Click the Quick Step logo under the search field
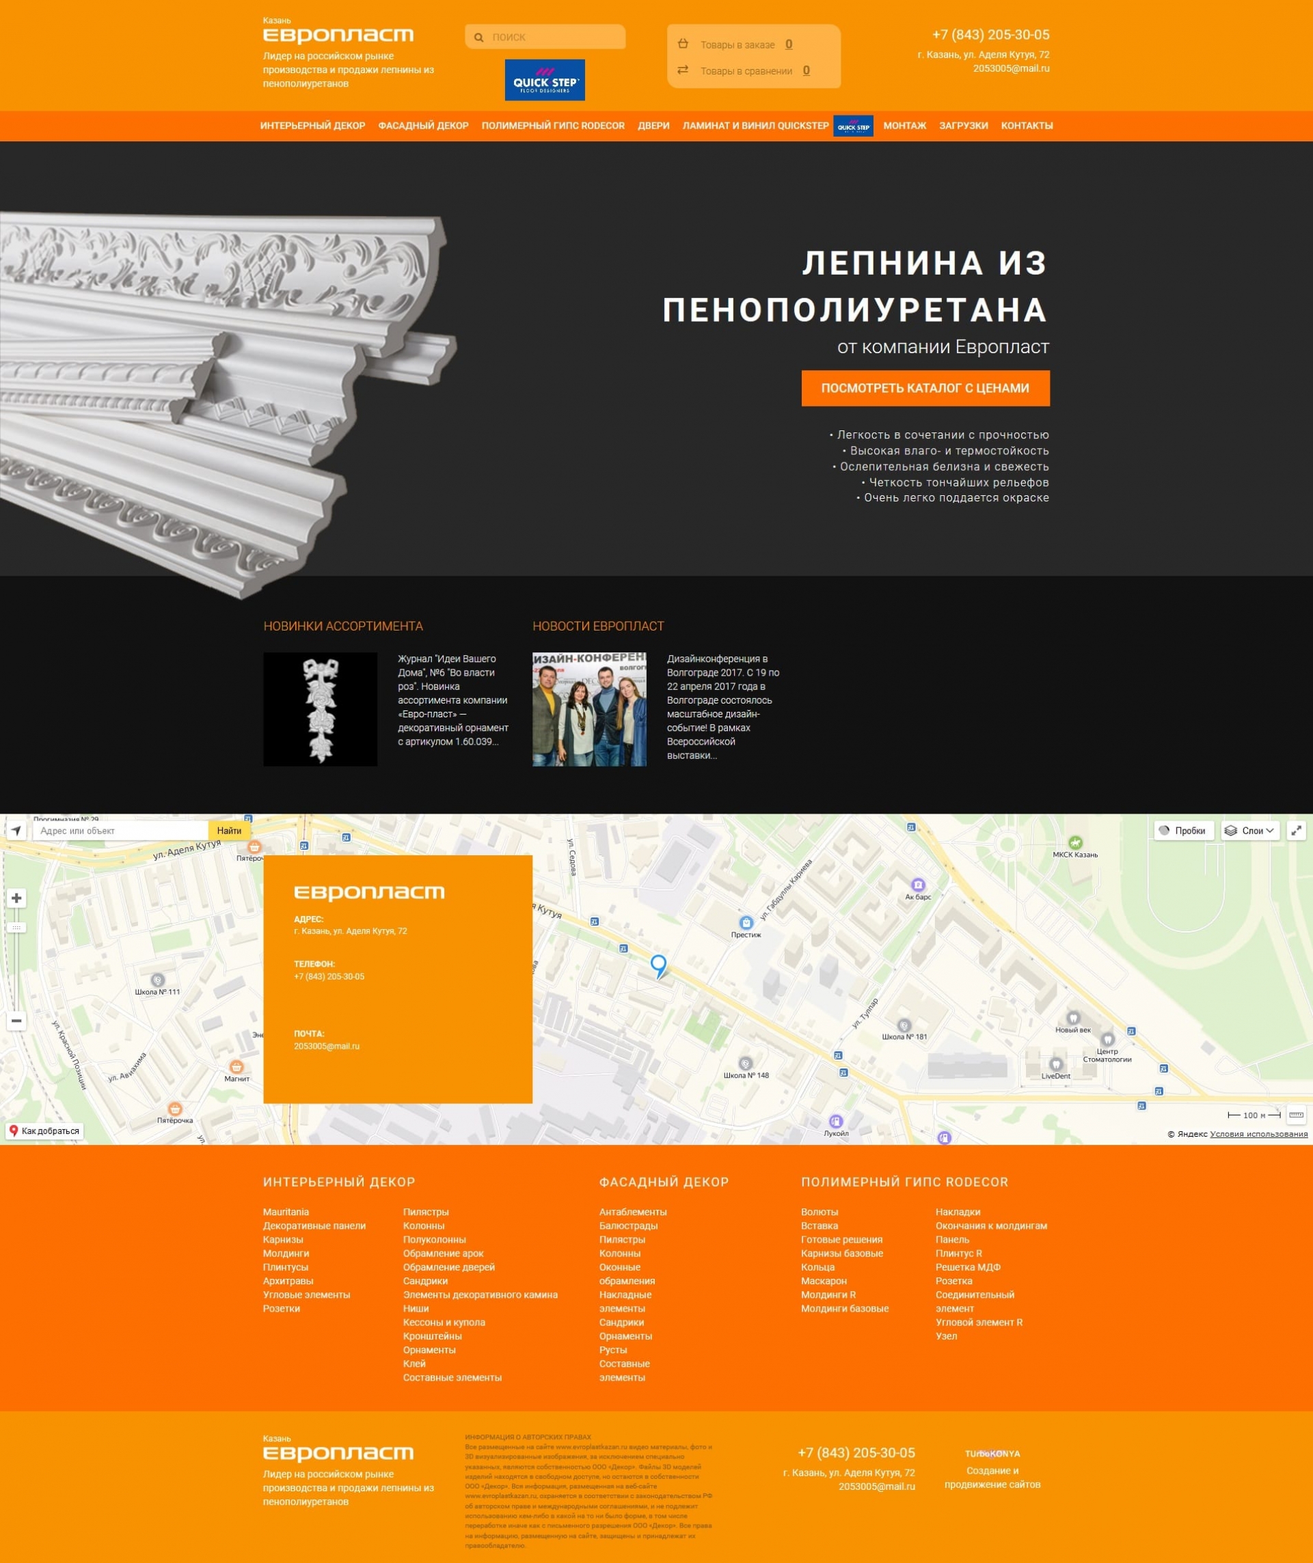This screenshot has height=1563, width=1313. coord(545,80)
